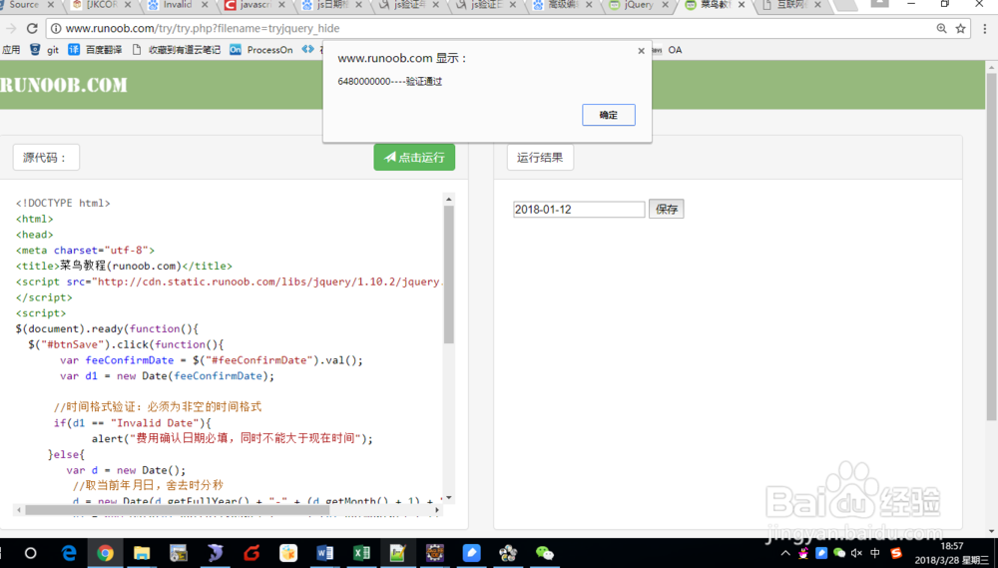The image size is (998, 568).
Task: Click the 保存 button in the result pane
Action: coord(667,209)
